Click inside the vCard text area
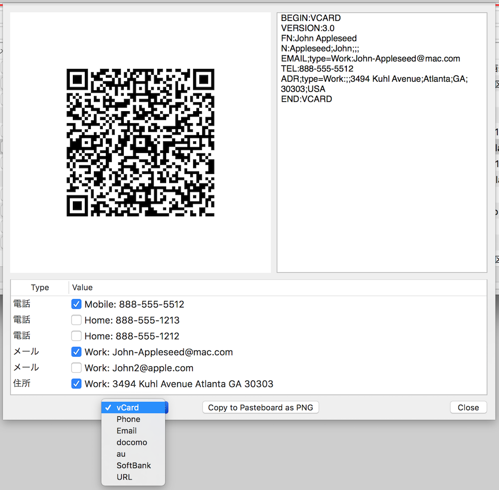The image size is (499, 490). [x=382, y=143]
